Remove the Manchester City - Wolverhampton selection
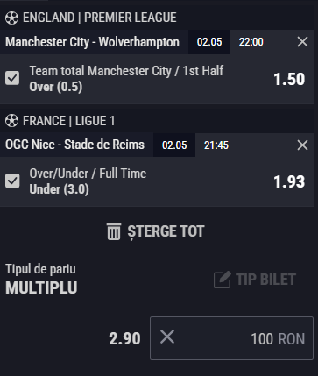 302,42
